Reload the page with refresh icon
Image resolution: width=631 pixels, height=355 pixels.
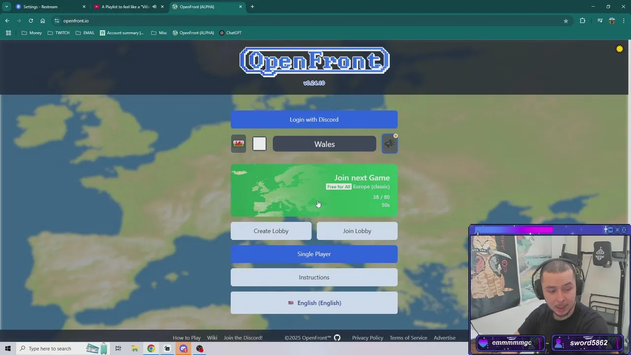(31, 21)
